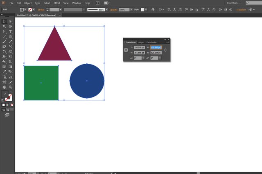Select the Type tool
The image size is (262, 174).
[x=10, y=31]
